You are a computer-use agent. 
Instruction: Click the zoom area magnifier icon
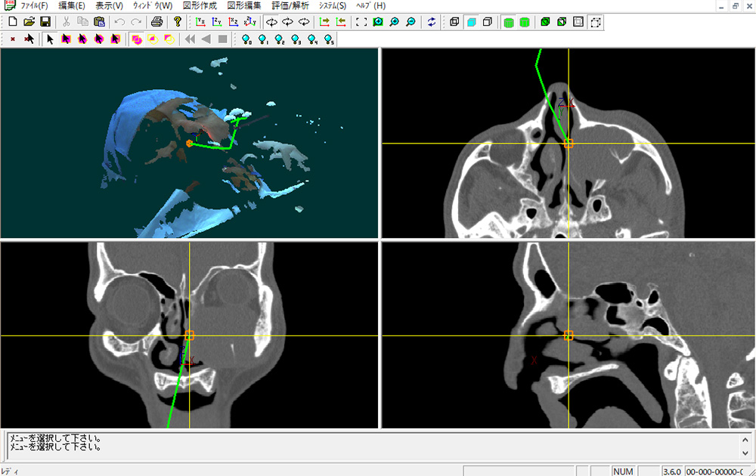click(378, 22)
